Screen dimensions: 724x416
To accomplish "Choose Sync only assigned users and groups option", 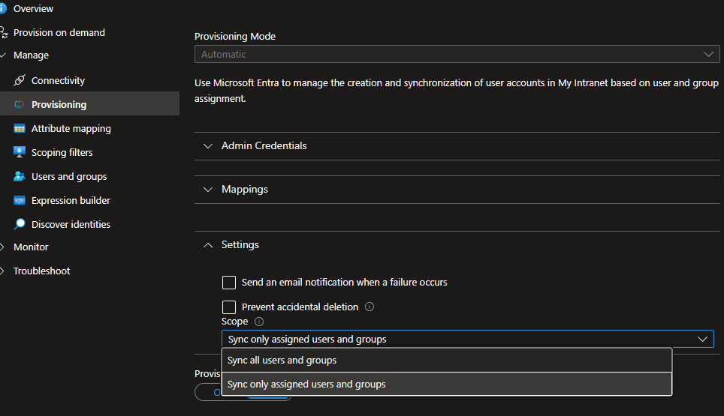I will tap(447, 385).
